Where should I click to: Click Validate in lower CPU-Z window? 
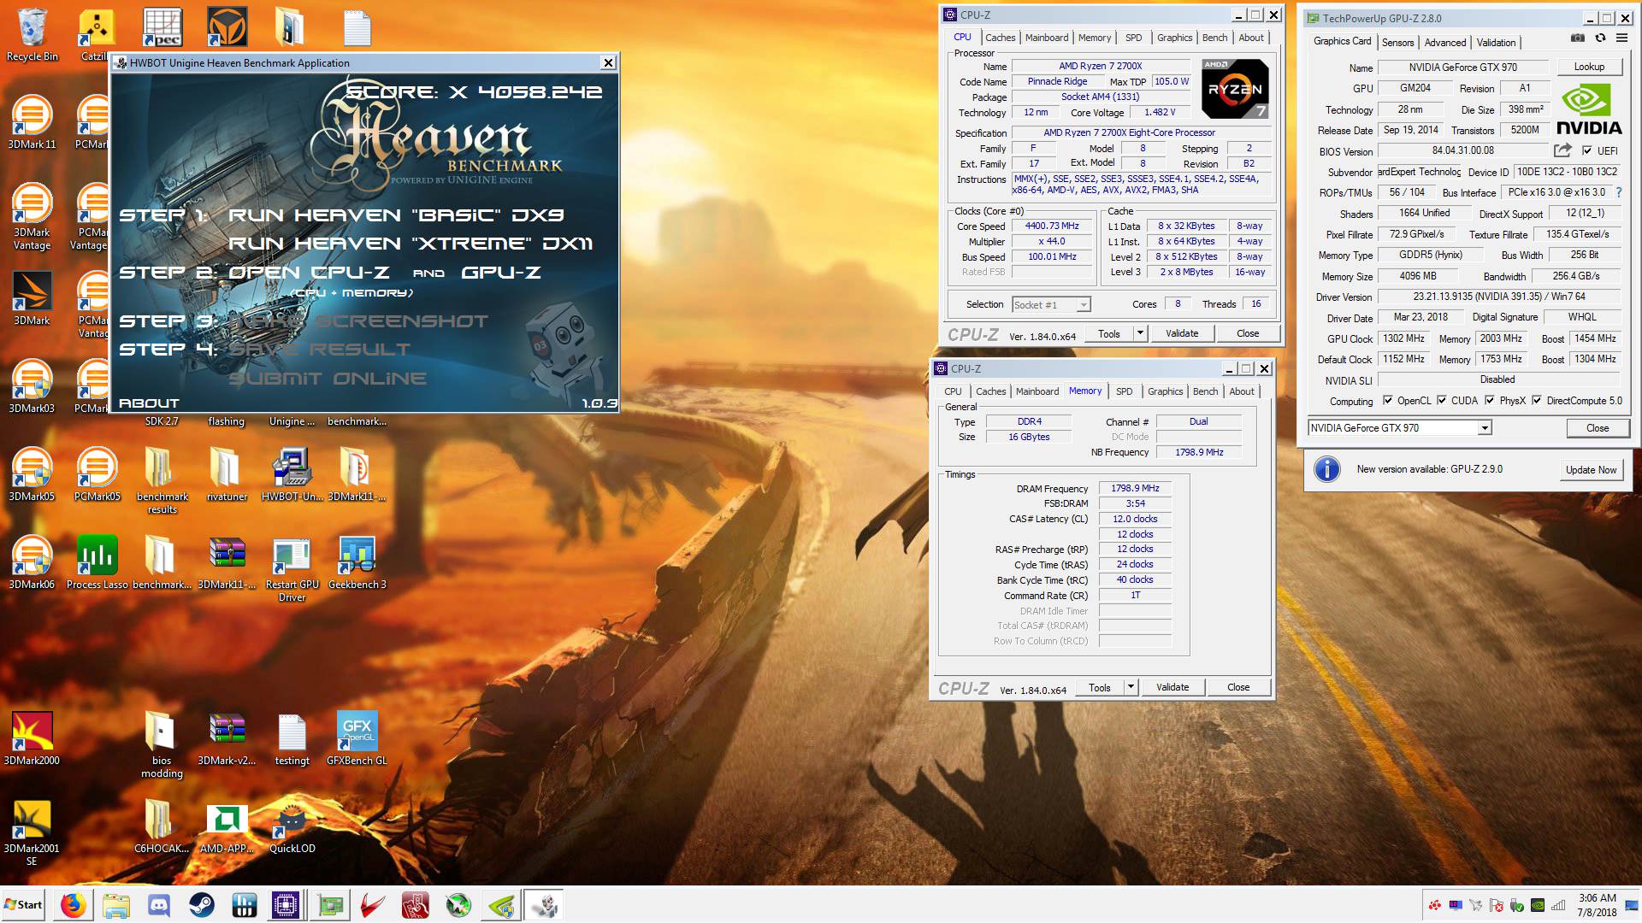pyautogui.click(x=1172, y=687)
